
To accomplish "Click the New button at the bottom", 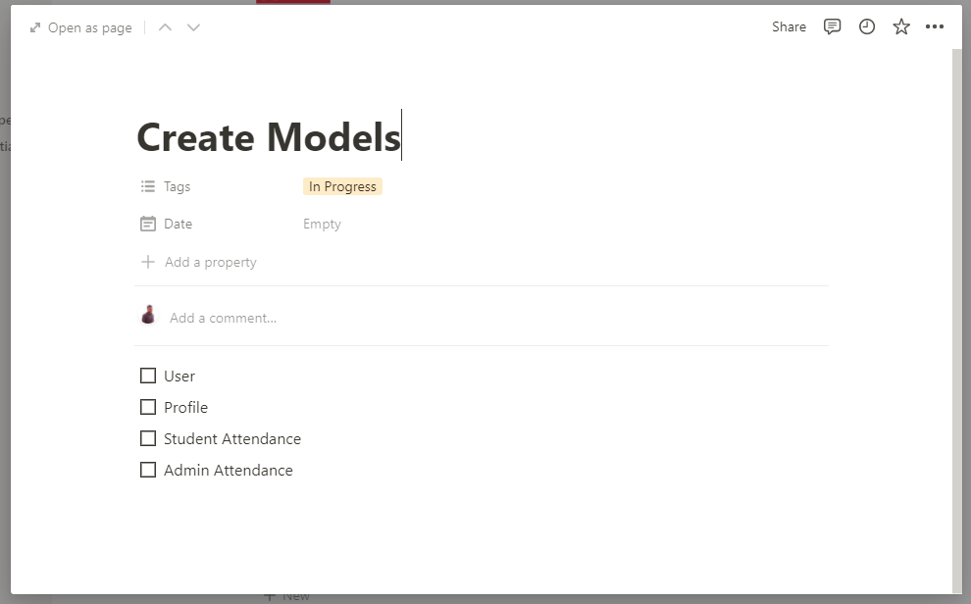I will point(285,594).
